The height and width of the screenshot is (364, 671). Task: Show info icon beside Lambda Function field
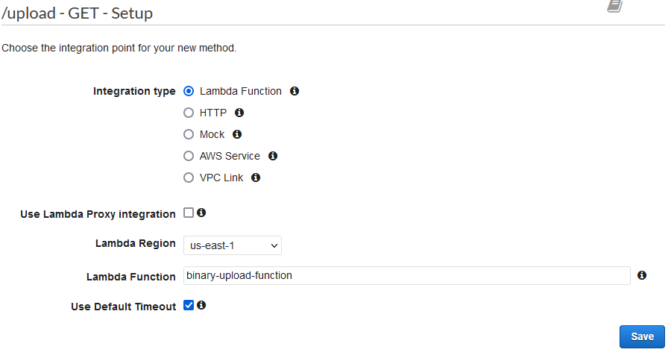pos(641,275)
